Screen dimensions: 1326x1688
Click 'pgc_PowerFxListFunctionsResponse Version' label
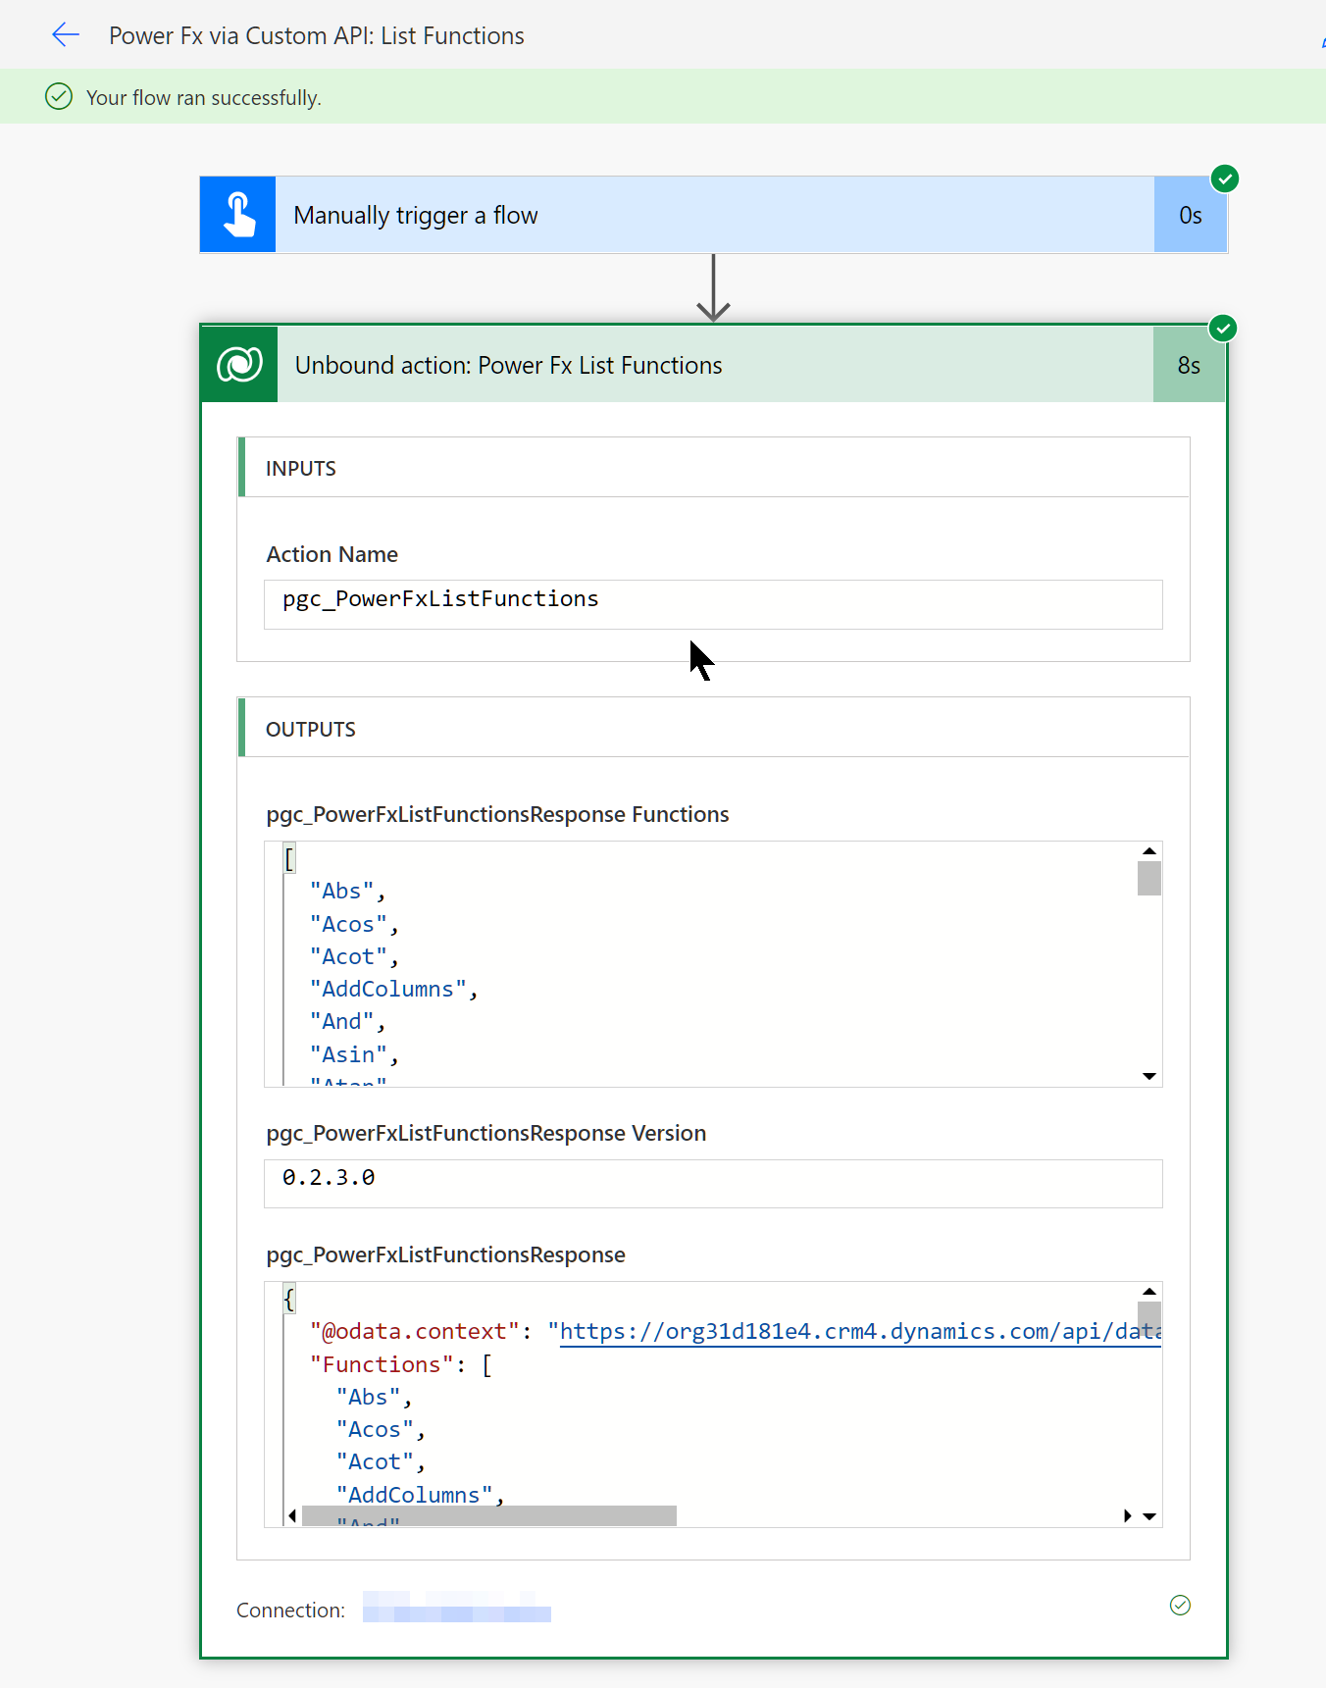pyautogui.click(x=486, y=1133)
